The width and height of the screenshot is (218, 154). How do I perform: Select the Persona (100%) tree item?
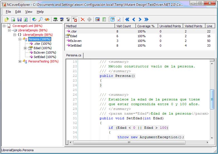click(40, 39)
